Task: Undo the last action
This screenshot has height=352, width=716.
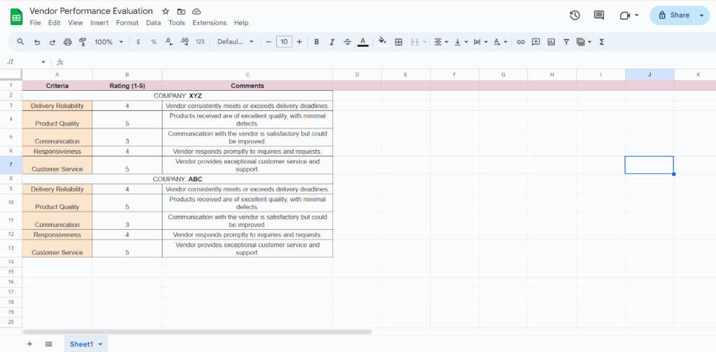Action: point(37,42)
